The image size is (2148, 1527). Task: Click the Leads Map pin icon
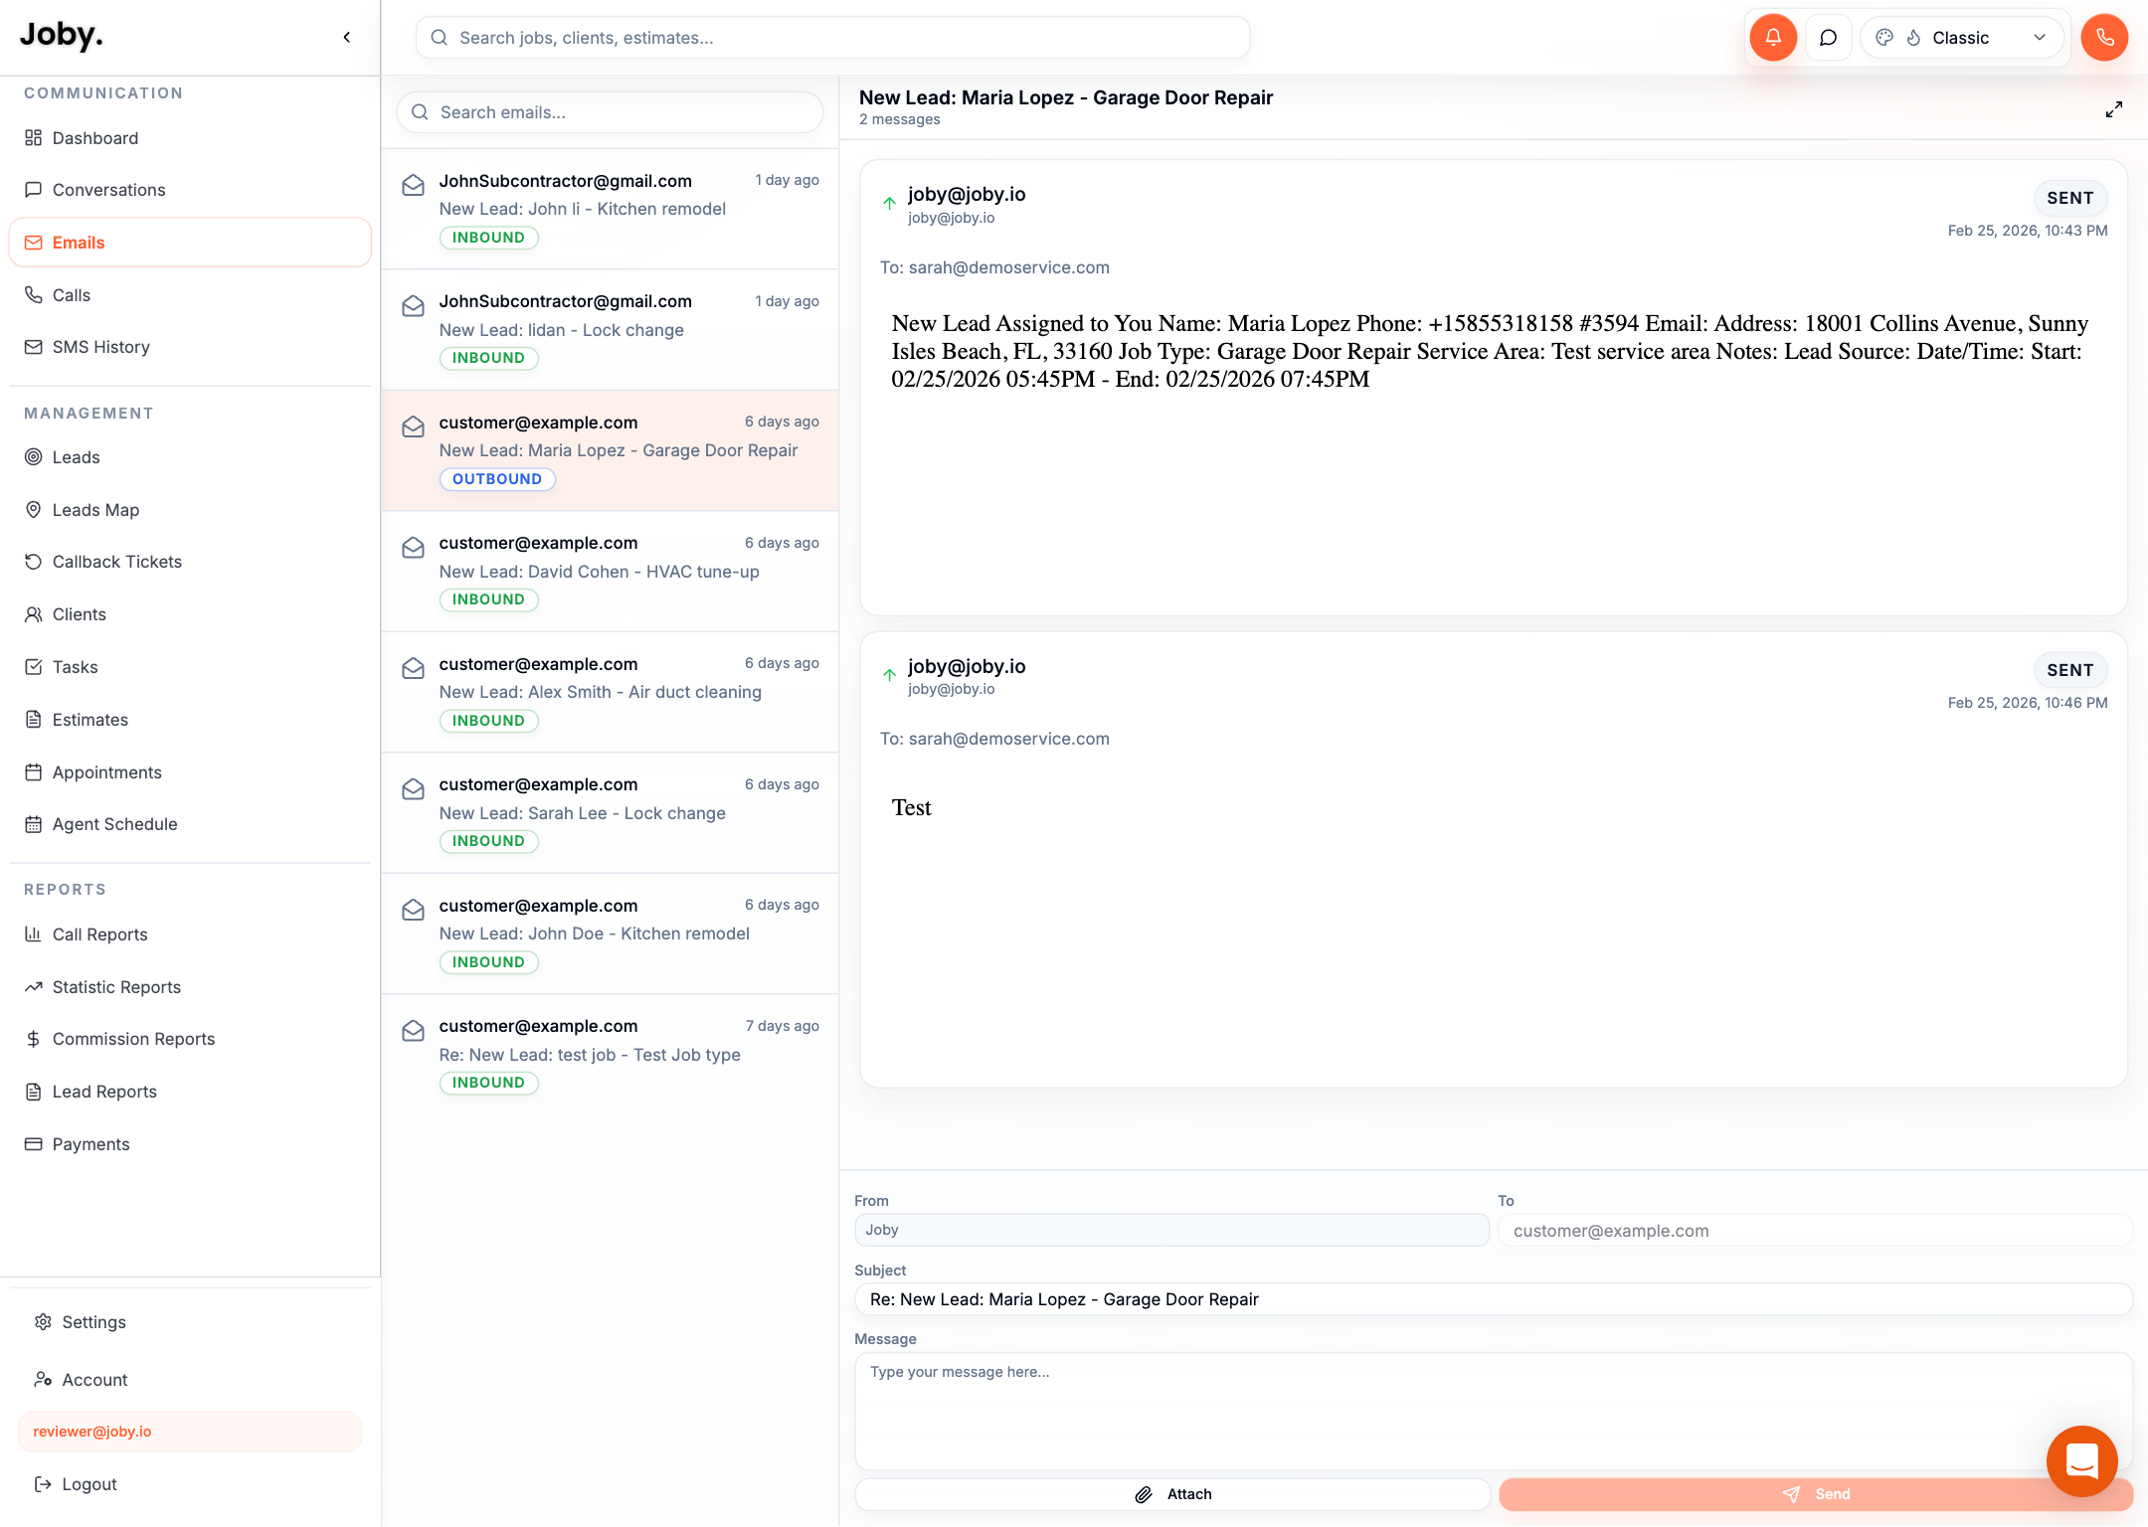pyautogui.click(x=33, y=510)
